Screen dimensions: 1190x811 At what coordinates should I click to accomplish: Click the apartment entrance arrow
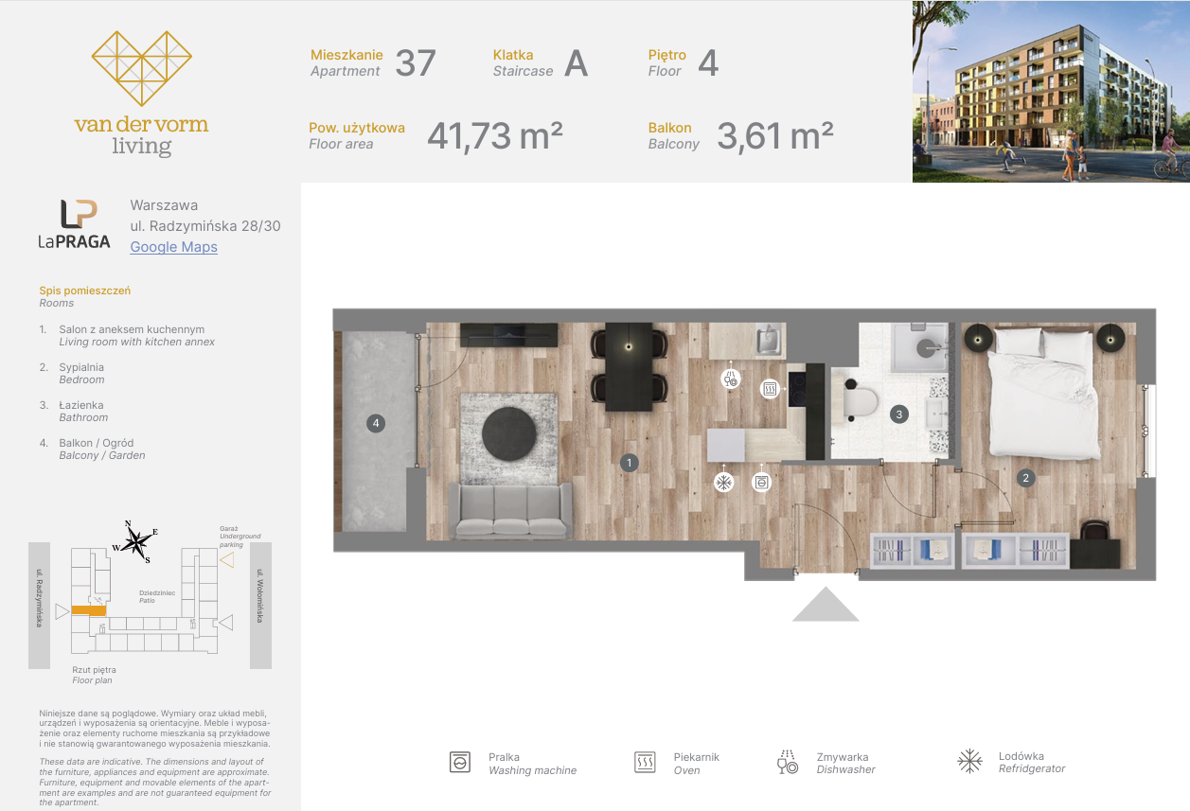click(x=826, y=604)
